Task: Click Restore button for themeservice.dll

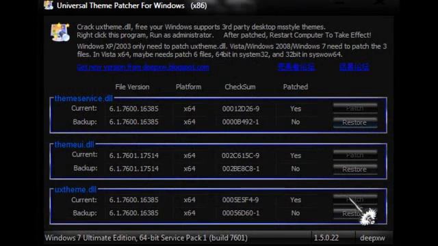Action: tap(355, 122)
